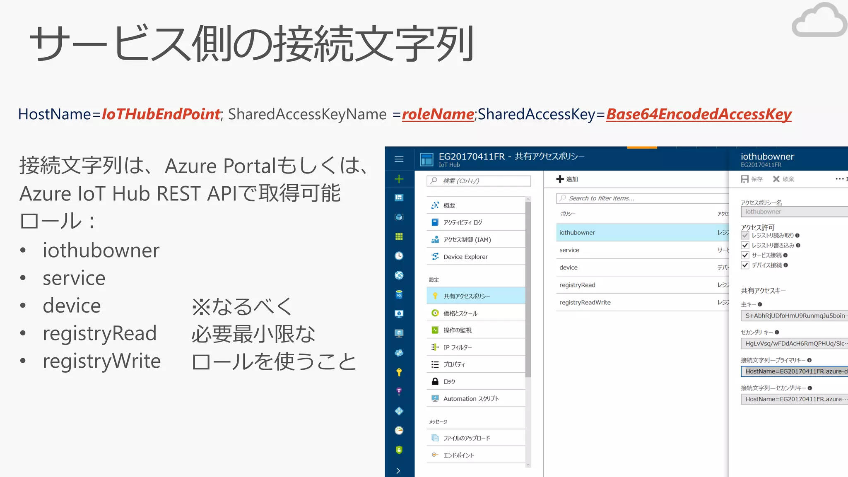Open the yellow key icon in portal sidebar
Screen dimensions: 848x477
[399, 372]
